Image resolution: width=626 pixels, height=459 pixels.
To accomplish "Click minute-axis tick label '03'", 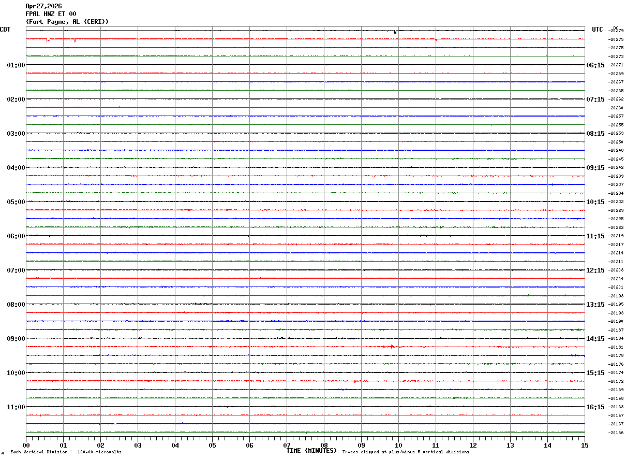I will coord(138,445).
